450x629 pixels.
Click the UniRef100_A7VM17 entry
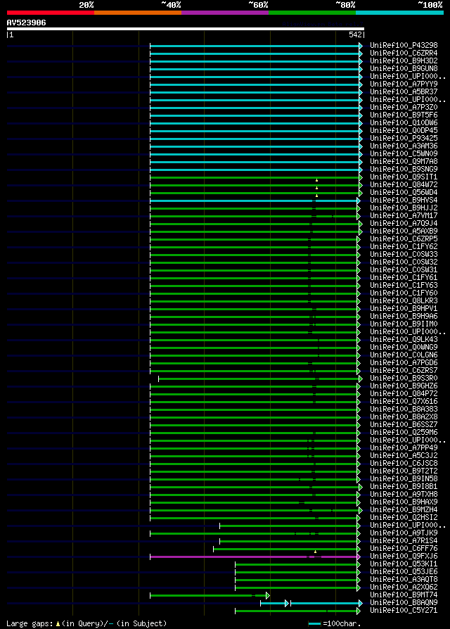coord(404,216)
